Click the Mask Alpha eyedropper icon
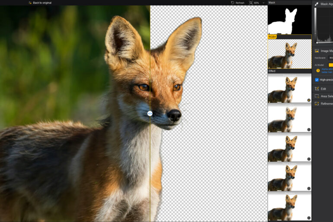 click(317, 4)
